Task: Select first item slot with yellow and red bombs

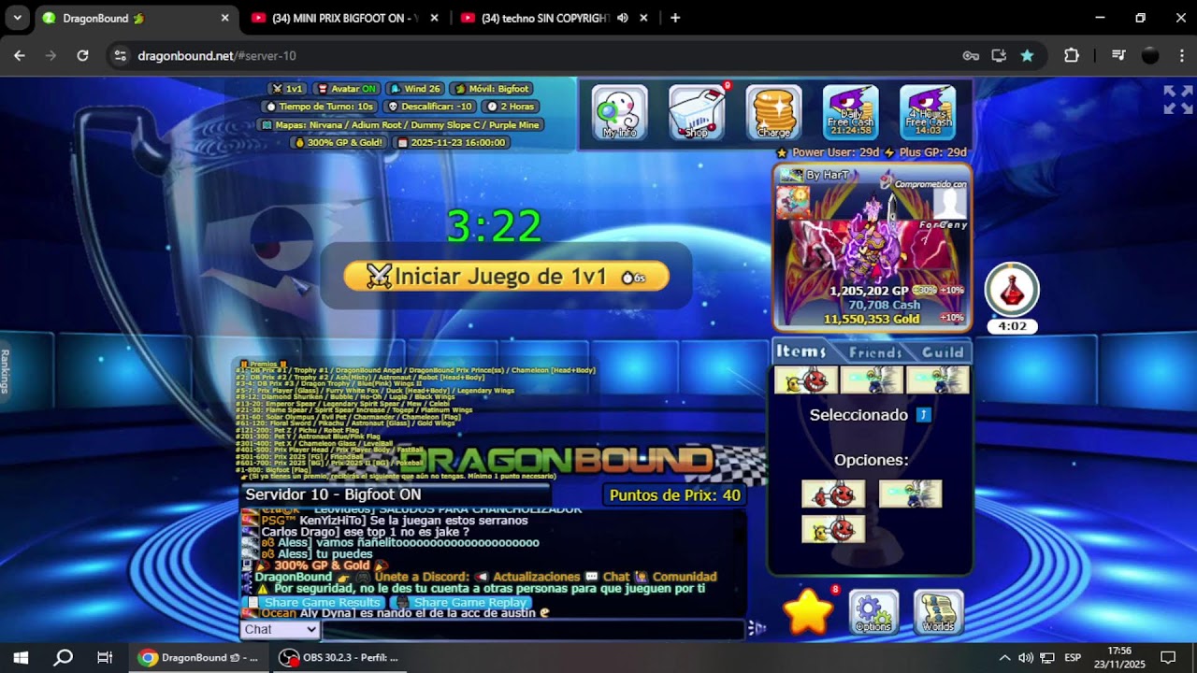Action: tap(806, 380)
